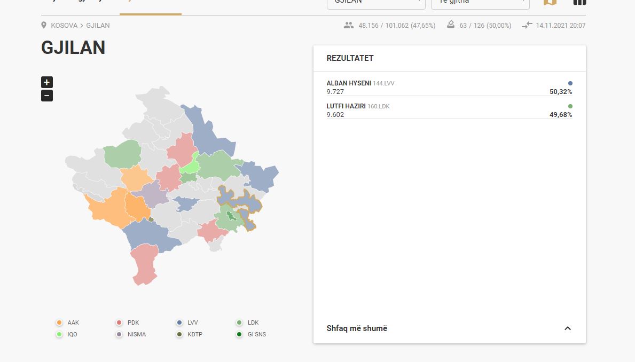Click the KDTP legend label

(195, 334)
